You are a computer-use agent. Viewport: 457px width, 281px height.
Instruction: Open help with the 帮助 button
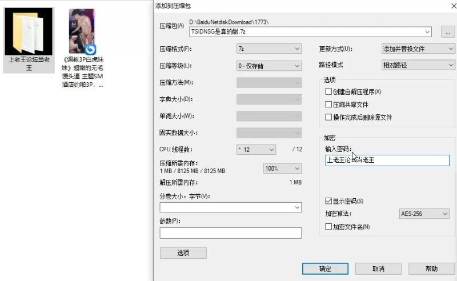(431, 268)
